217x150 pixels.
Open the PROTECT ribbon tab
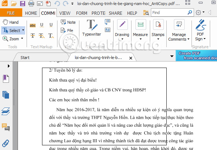coord(98,13)
